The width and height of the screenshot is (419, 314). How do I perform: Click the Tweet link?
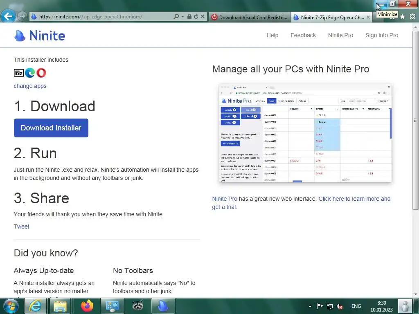coord(21,227)
